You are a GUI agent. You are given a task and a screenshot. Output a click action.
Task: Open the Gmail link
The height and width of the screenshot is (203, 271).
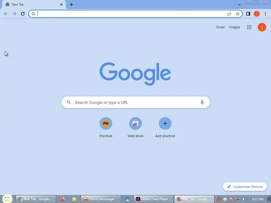click(x=220, y=27)
